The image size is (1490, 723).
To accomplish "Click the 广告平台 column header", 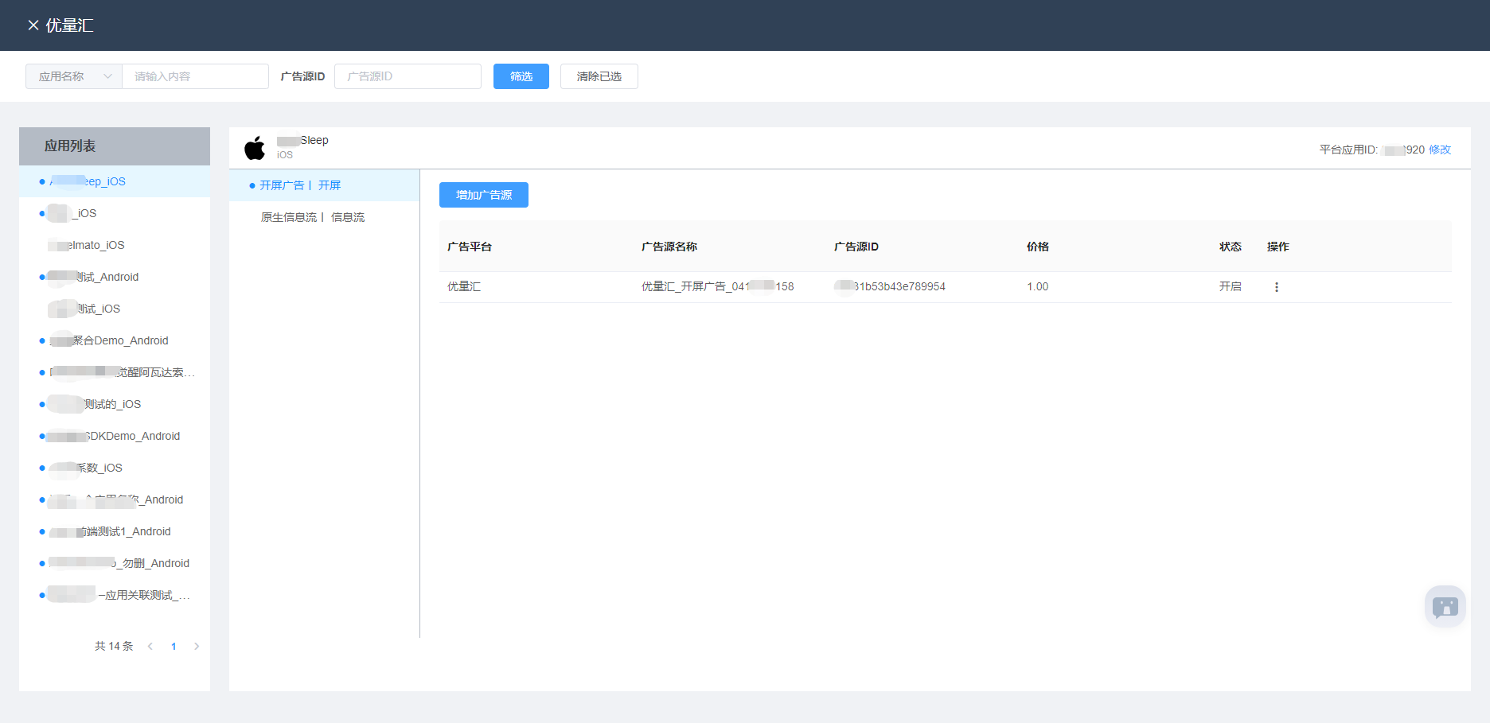I will pos(470,247).
